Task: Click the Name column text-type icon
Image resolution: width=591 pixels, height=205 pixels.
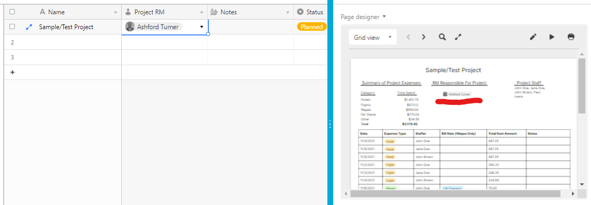Action: pyautogui.click(x=42, y=12)
